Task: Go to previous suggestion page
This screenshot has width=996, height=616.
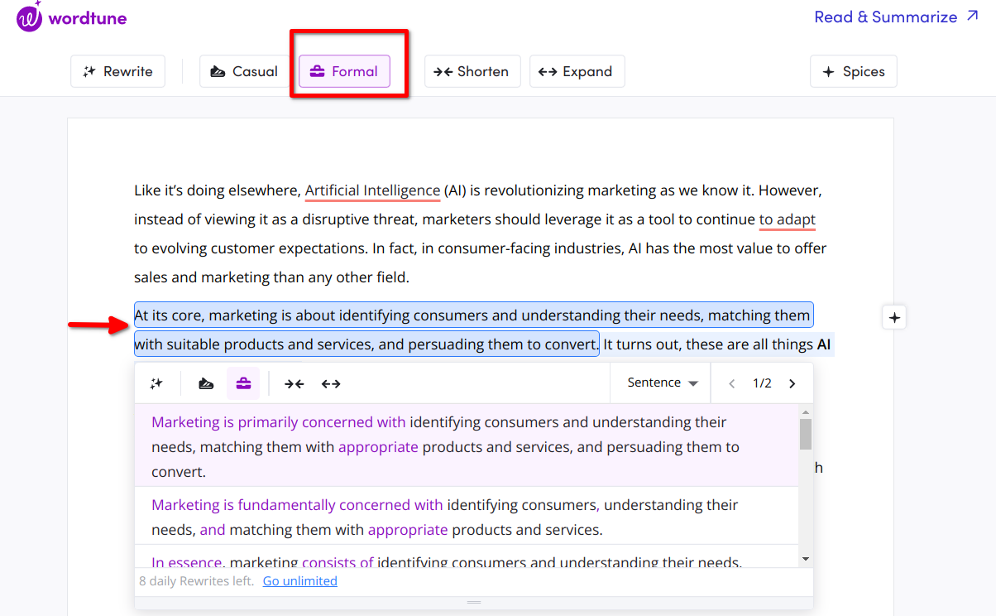Action: coord(731,383)
